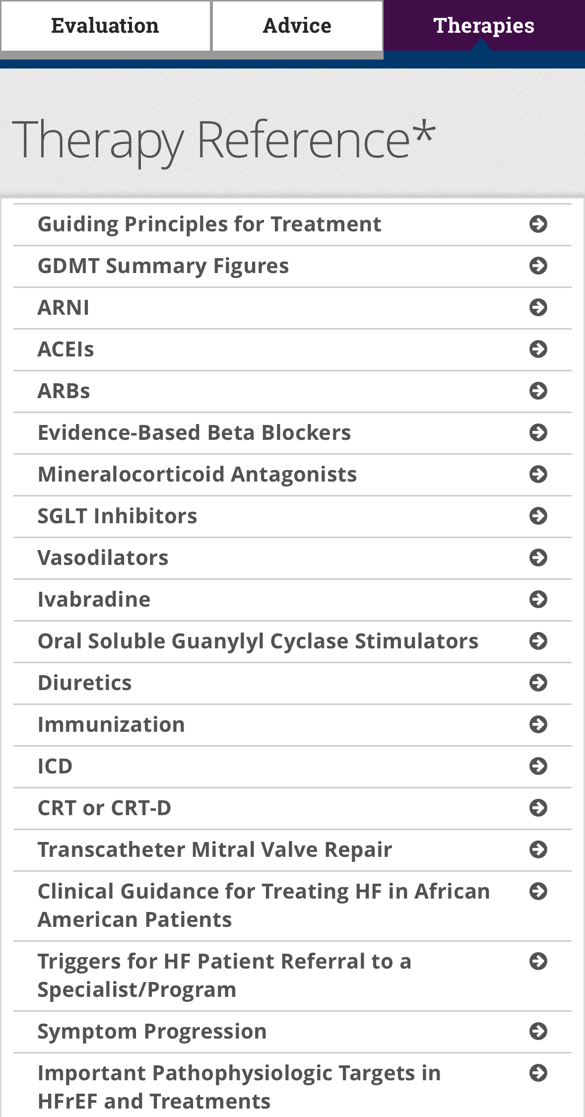Expand Mineralocorticoid Antagonists section
Image resolution: width=585 pixels, height=1117 pixels.
(x=197, y=474)
